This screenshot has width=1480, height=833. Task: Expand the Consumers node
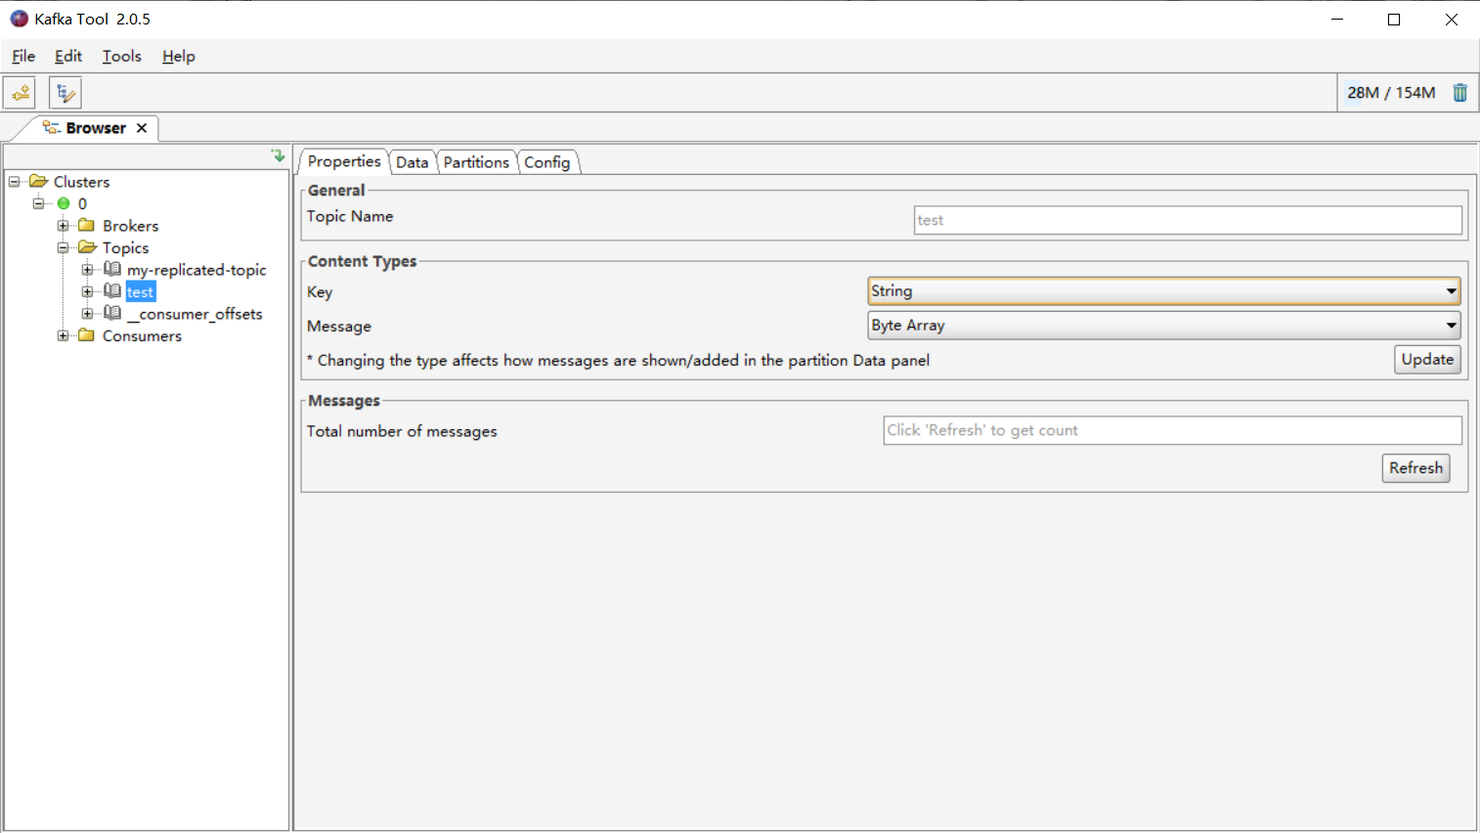[x=63, y=335]
